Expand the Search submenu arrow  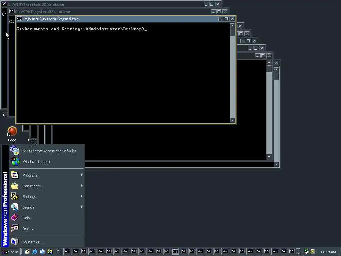(82, 207)
